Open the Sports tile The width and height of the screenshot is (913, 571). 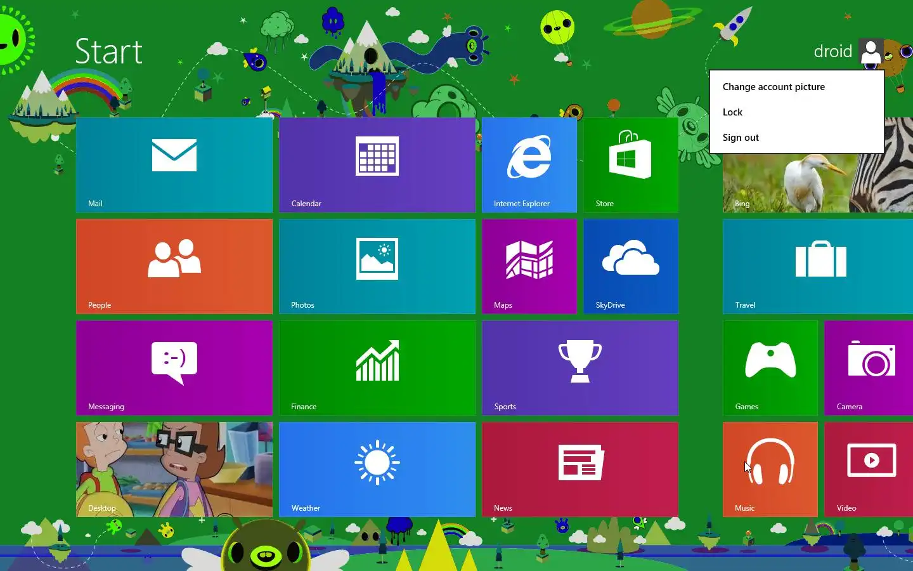(x=580, y=368)
